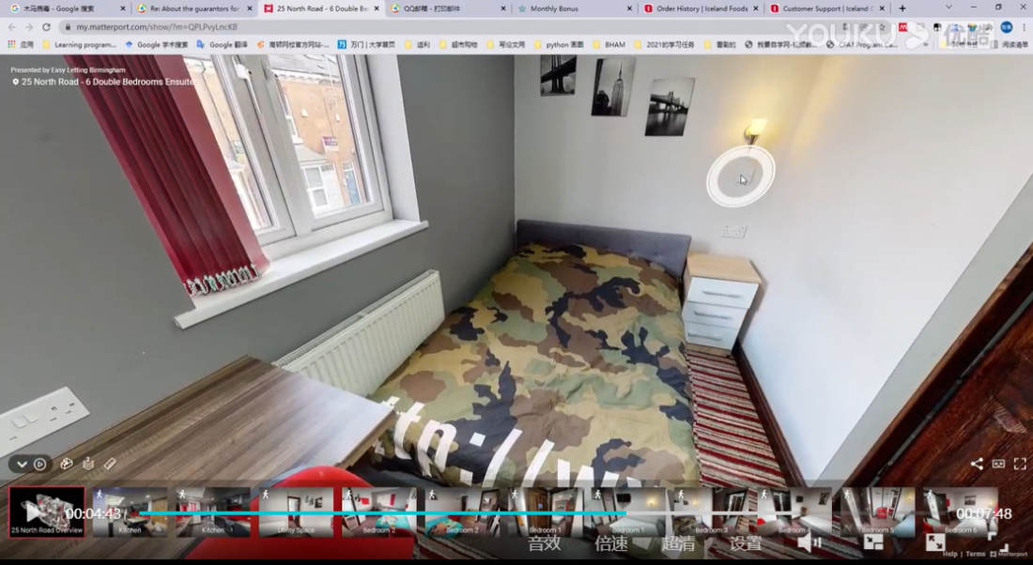
Task: Open the 音效 sound effects option
Action: [x=544, y=543]
